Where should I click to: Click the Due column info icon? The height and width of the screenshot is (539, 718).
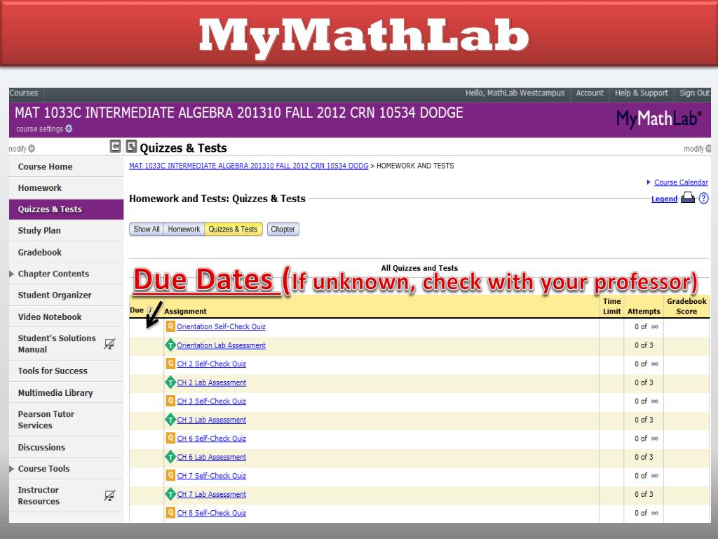150,310
